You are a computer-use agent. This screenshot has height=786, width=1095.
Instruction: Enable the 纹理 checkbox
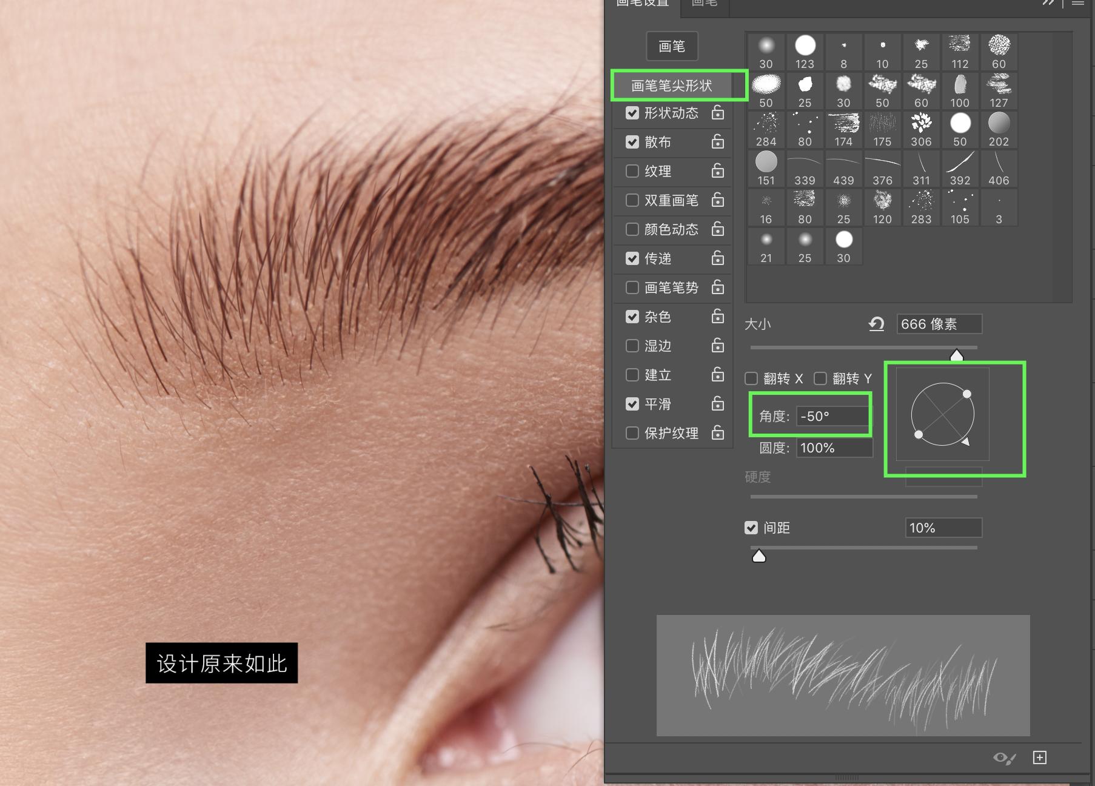click(632, 171)
